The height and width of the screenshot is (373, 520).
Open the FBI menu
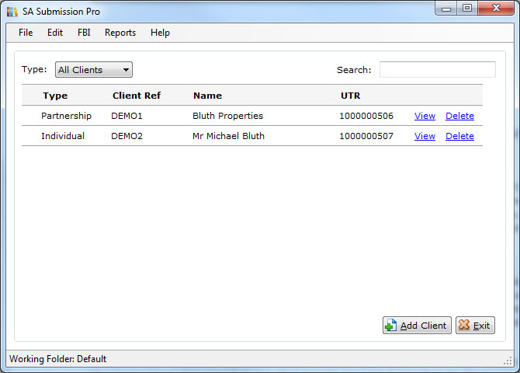tap(84, 33)
